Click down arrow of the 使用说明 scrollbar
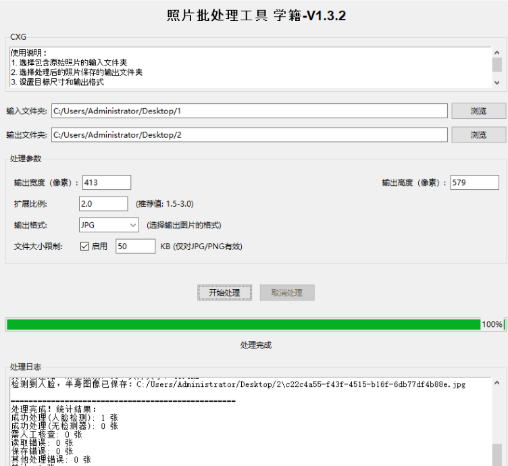This screenshot has width=508, height=466. (x=497, y=82)
